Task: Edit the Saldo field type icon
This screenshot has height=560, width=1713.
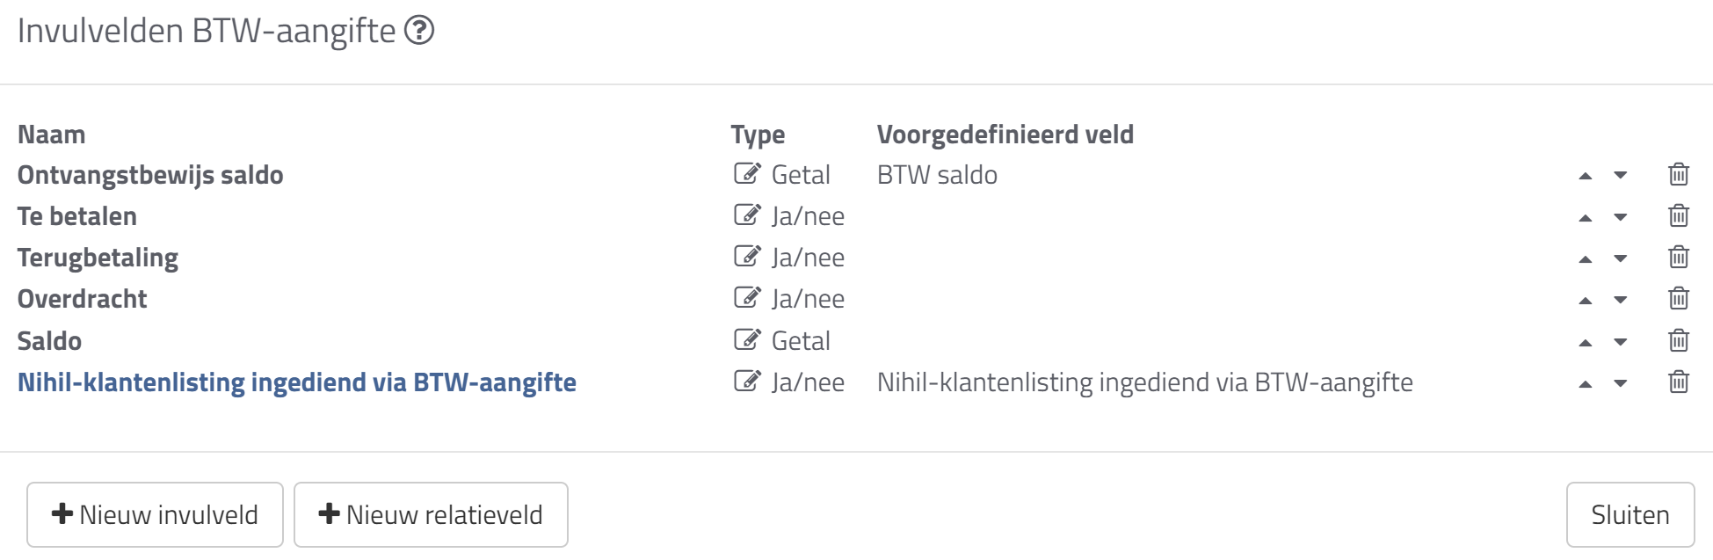Action: pos(747,339)
